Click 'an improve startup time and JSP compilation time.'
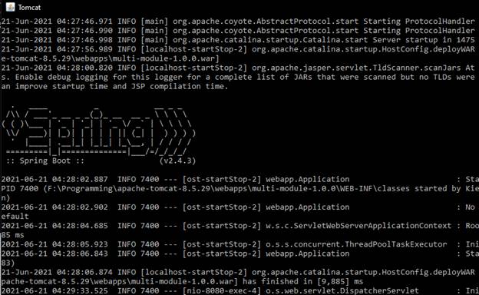The height and width of the screenshot is (295, 479). click(x=114, y=87)
